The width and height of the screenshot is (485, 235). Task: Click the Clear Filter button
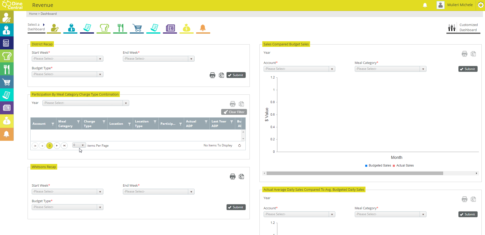click(234, 112)
